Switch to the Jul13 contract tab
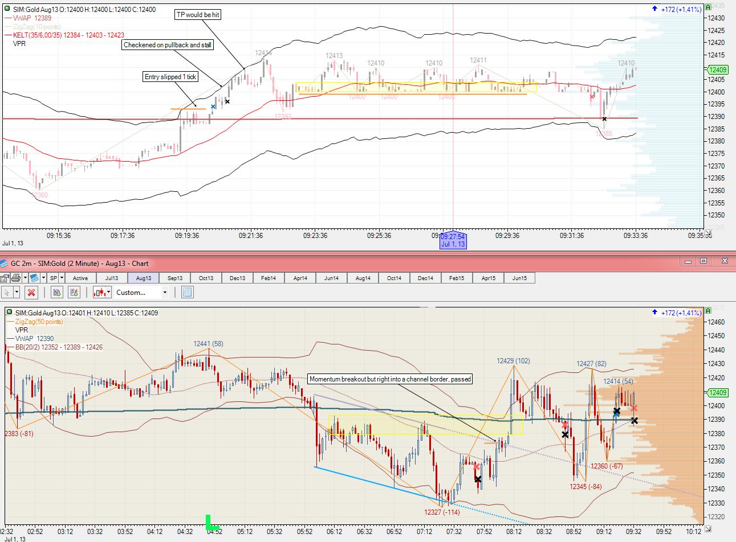 pyautogui.click(x=112, y=278)
